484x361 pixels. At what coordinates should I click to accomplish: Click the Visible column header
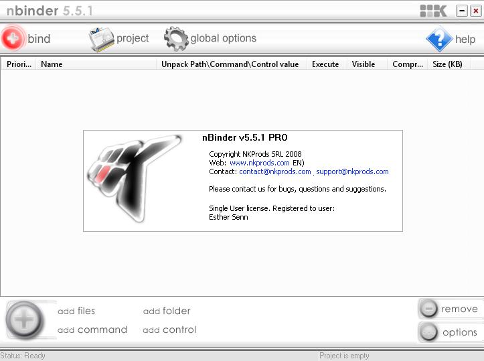click(367, 64)
